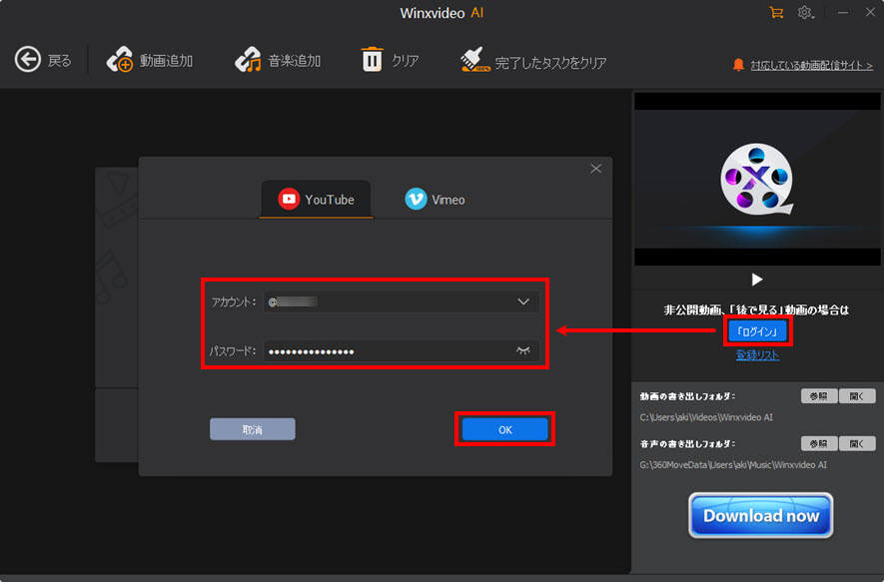Click the 戻る back label
Image resolution: width=884 pixels, height=582 pixels.
click(x=60, y=60)
